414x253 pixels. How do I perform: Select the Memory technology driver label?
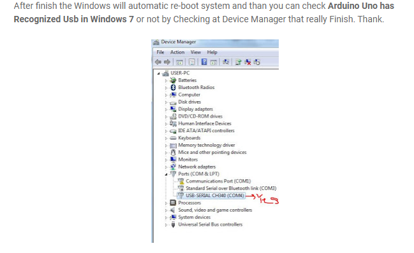[207, 145]
